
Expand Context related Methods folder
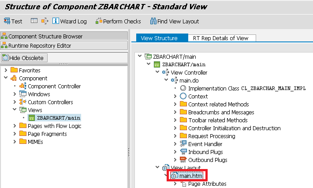coord(175,104)
